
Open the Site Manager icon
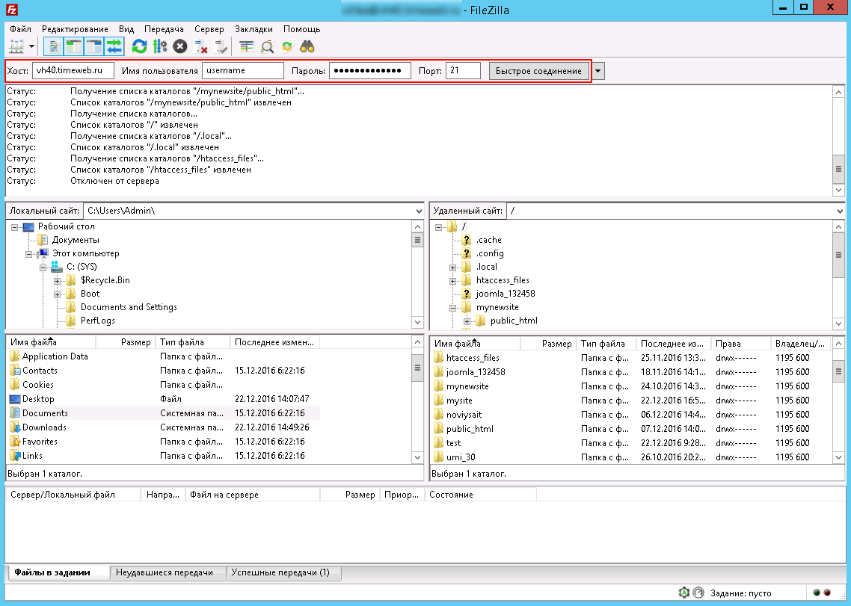coord(16,46)
